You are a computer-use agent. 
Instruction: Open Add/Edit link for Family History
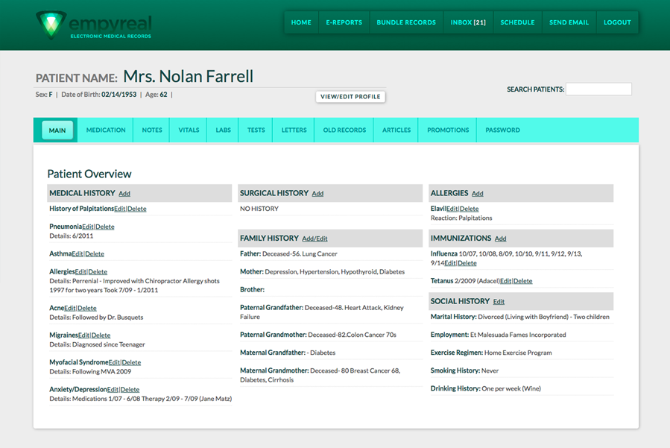click(x=315, y=239)
